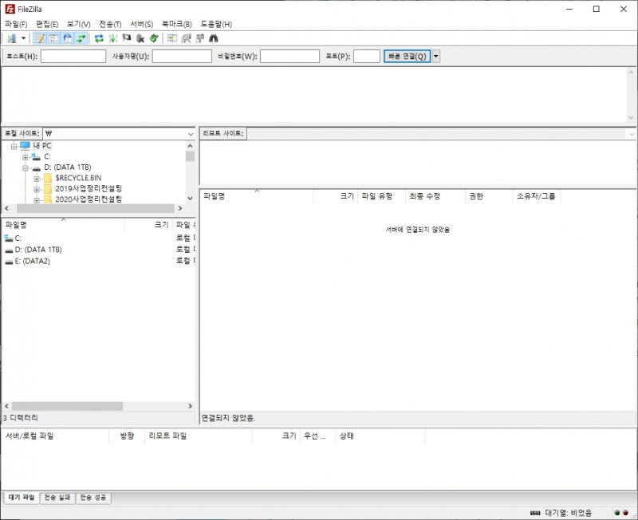Open the 북마크(B) menu
Image resolution: width=638 pixels, height=520 pixels.
(176, 24)
